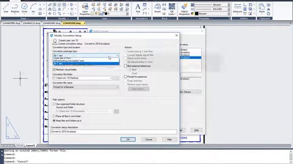Choose Self-extracting executable (*.exe) option
This screenshot has width=293, height=164.
click(86, 61)
